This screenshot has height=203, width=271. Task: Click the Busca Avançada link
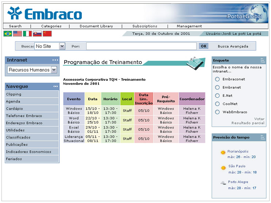[233, 46]
